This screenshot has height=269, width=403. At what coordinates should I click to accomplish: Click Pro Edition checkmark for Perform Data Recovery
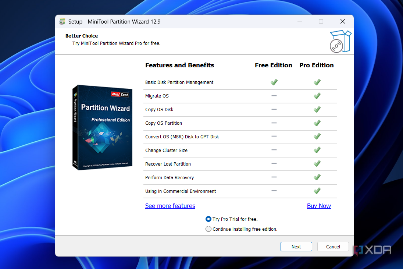317,177
